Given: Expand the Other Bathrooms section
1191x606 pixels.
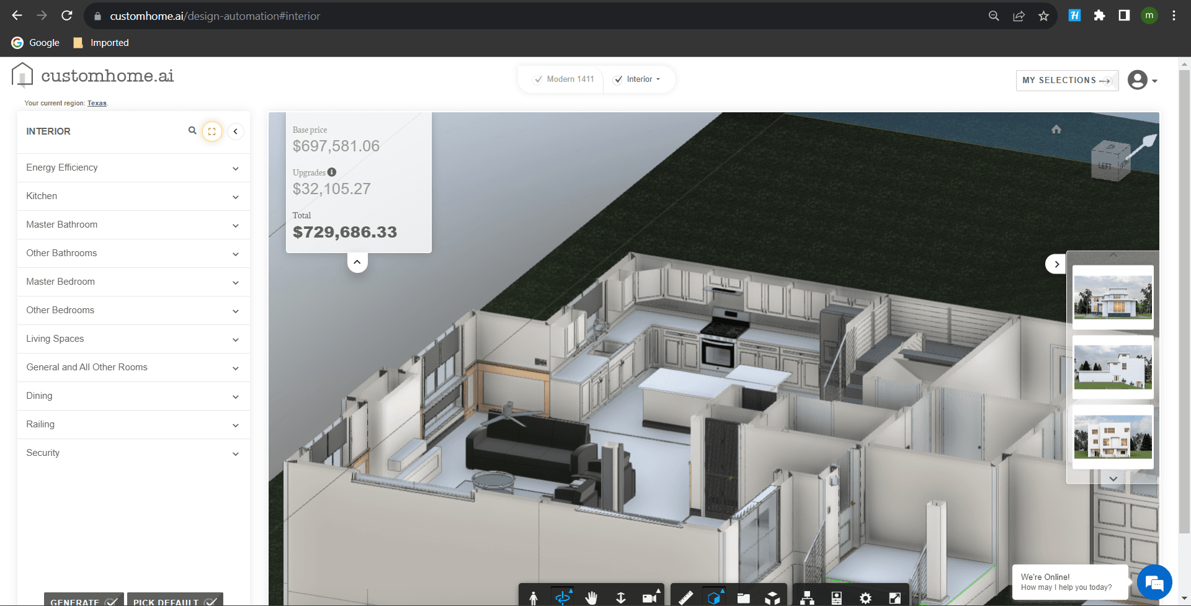Looking at the screenshot, I should (x=133, y=253).
